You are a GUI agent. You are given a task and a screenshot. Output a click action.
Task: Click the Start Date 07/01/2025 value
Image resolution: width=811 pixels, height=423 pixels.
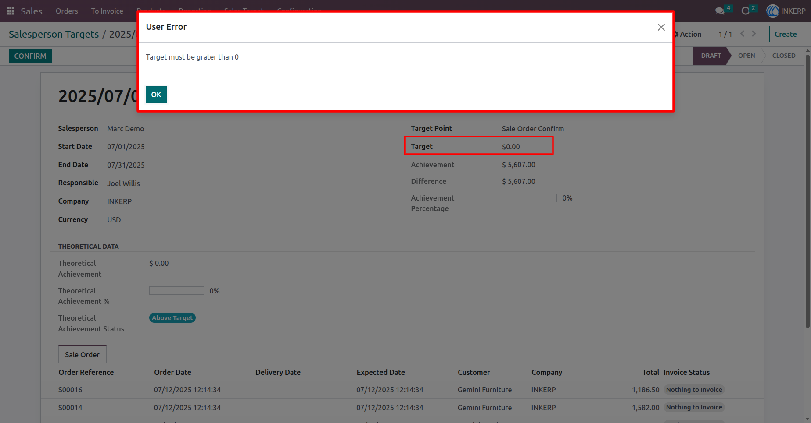(x=126, y=147)
